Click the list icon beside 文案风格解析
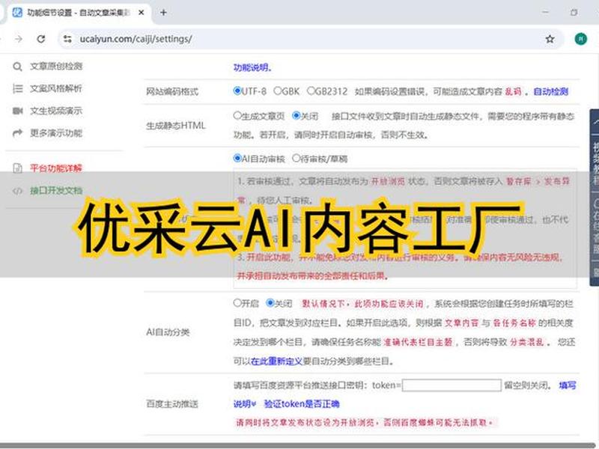The height and width of the screenshot is (449, 599). click(17, 88)
